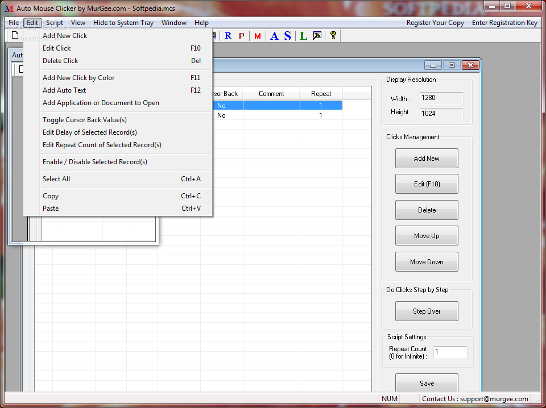Select the highlighted row's Repeat value 1
This screenshot has height=408, width=546.
pos(321,105)
